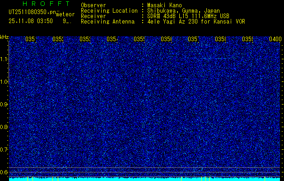Click the 0.7 kHz axis tick label
284x181 pixels.
[x=4, y=150]
